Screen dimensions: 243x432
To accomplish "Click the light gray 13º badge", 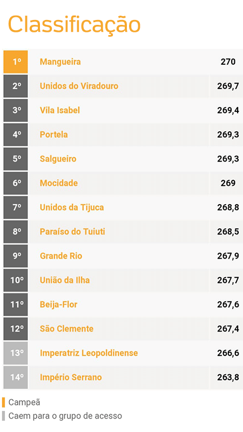I will click(16, 353).
